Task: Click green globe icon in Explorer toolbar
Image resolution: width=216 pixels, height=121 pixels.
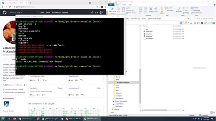Action: coord(214,23)
